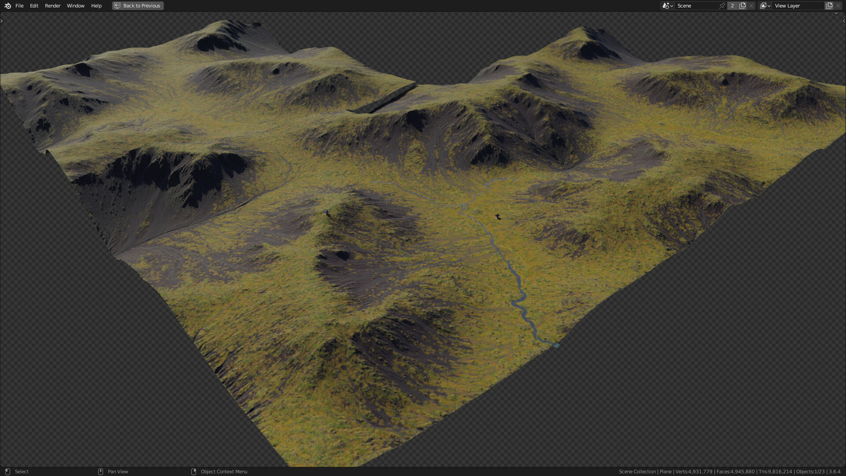Open the Blender logo app menu

click(x=7, y=6)
